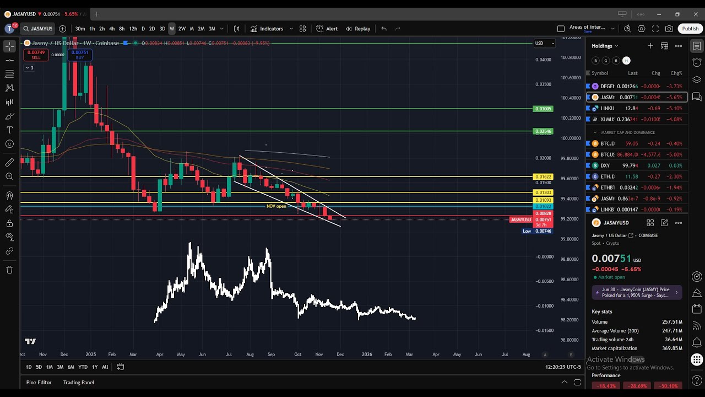Select the 2W timeframe
Image resolution: width=705 pixels, height=397 pixels.
tap(182, 29)
